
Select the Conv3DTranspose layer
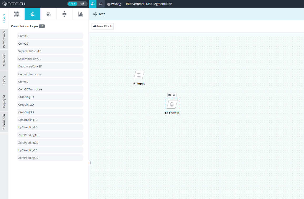(x=50, y=89)
